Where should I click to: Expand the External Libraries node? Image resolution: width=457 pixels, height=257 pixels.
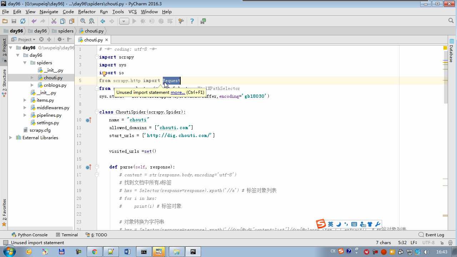(x=10, y=138)
